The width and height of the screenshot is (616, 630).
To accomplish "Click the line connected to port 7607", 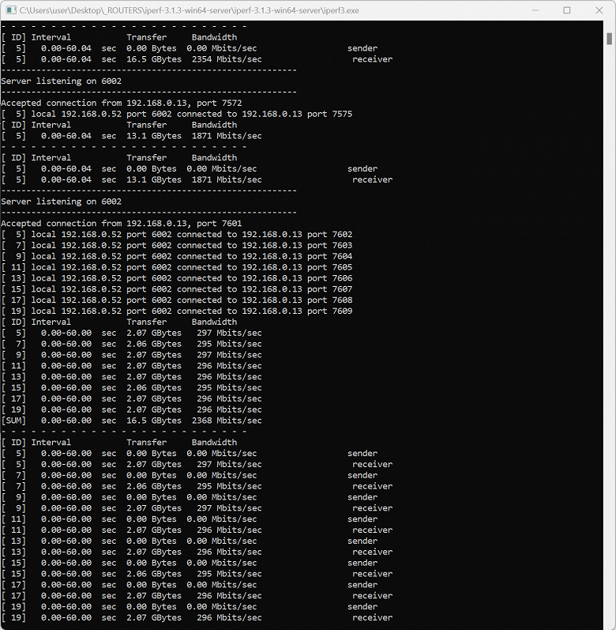I will [177, 289].
